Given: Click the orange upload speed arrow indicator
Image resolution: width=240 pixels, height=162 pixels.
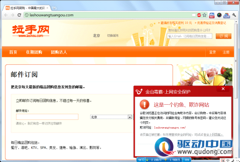Looking at the screenshot, I should click(x=165, y=160).
